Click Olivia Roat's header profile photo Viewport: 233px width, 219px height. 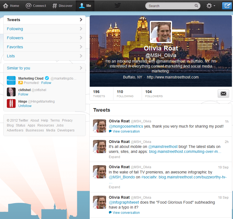[161, 32]
